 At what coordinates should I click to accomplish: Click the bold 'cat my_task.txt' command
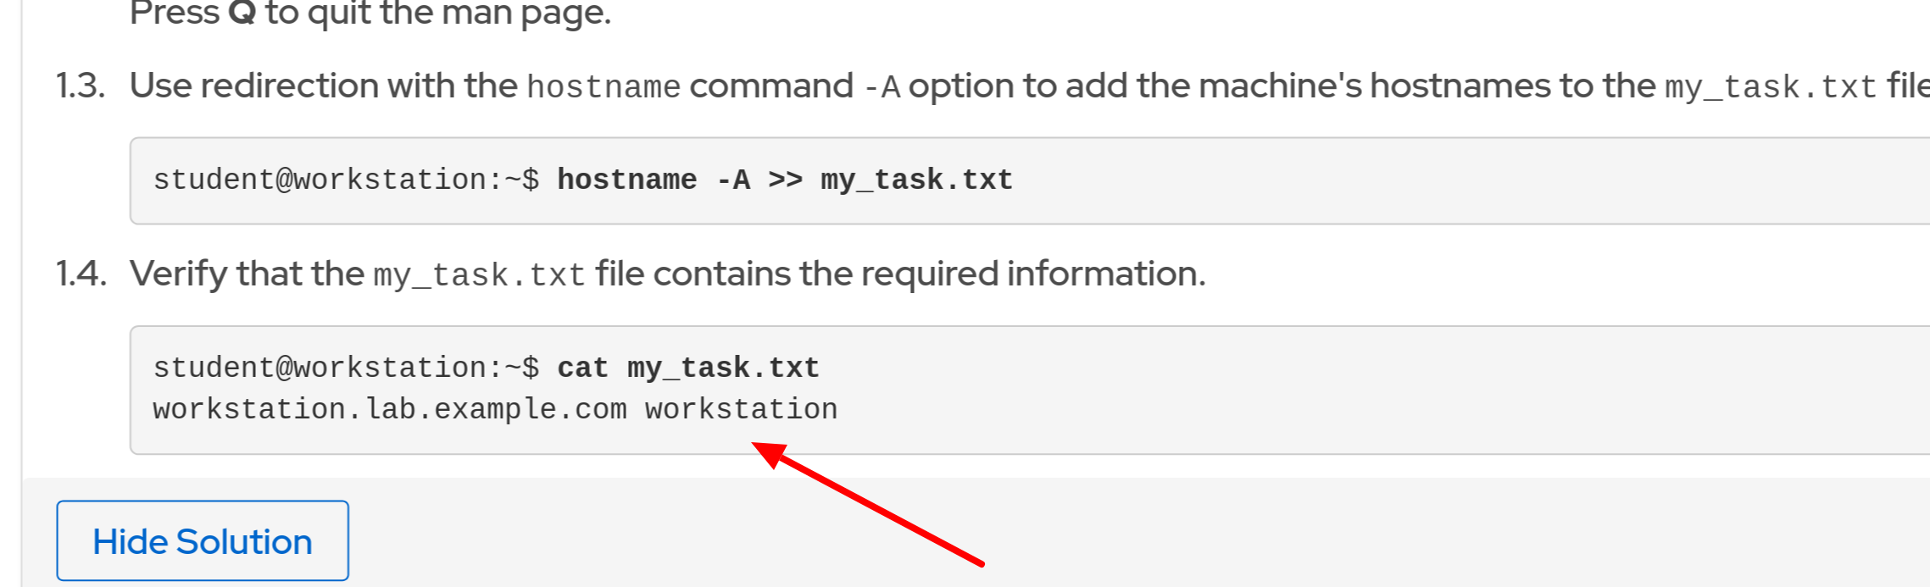click(687, 368)
